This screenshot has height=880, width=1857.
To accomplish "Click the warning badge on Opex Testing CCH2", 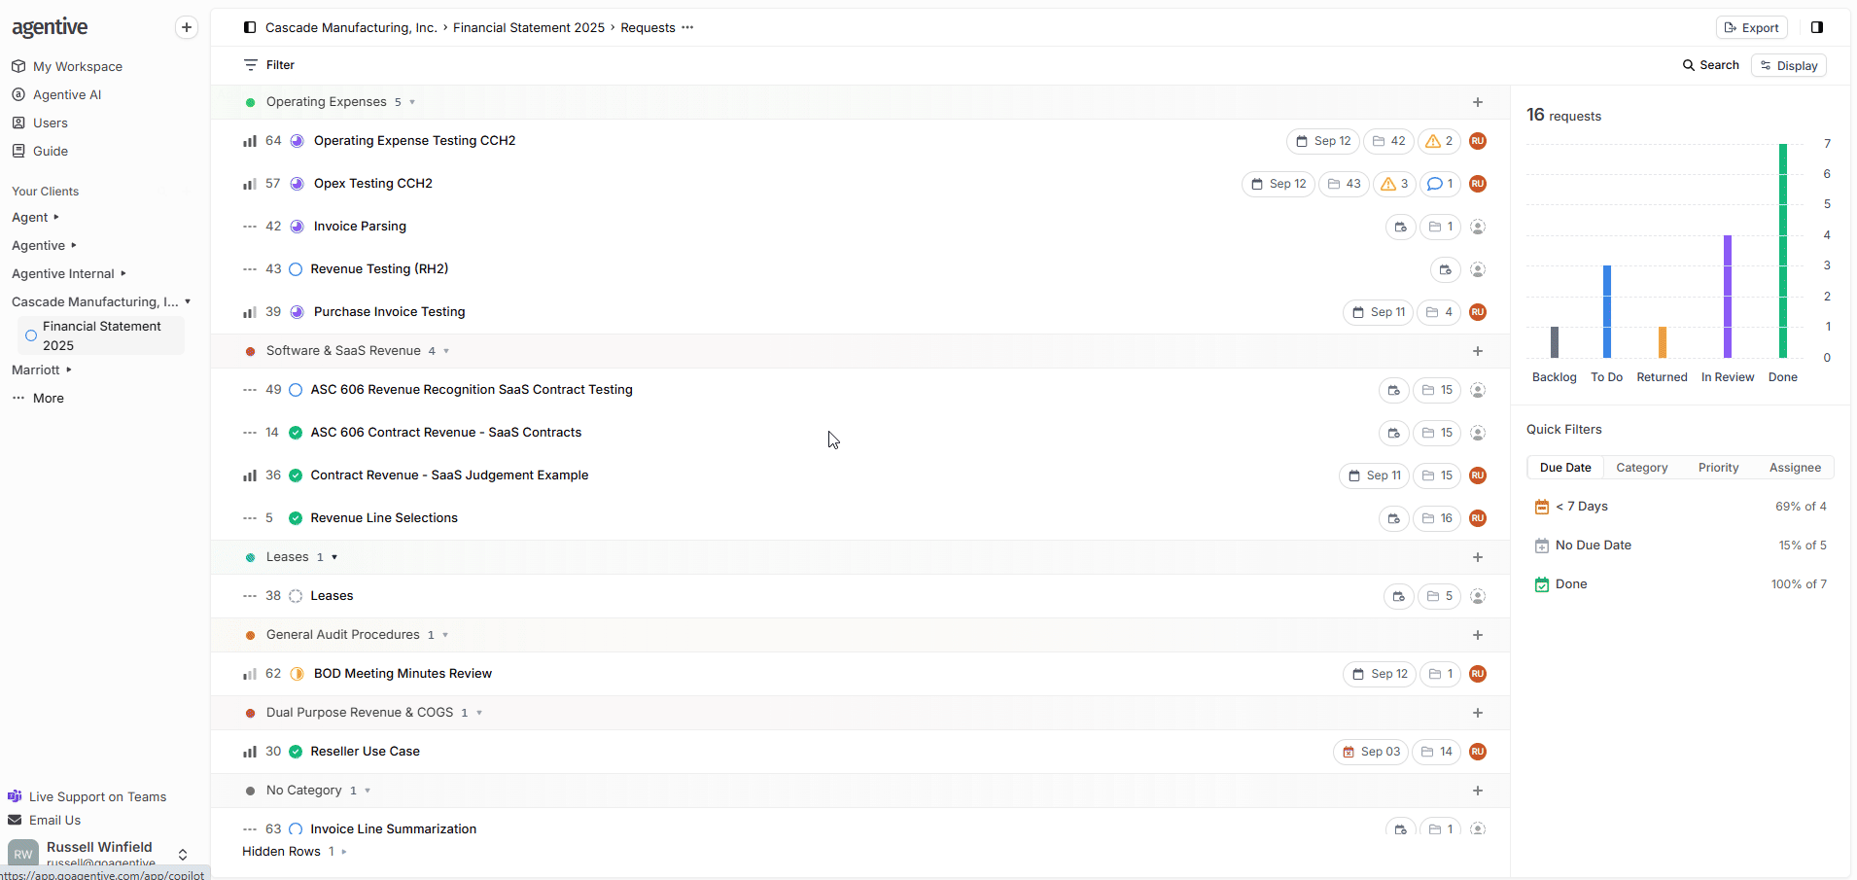I will (x=1395, y=184).
